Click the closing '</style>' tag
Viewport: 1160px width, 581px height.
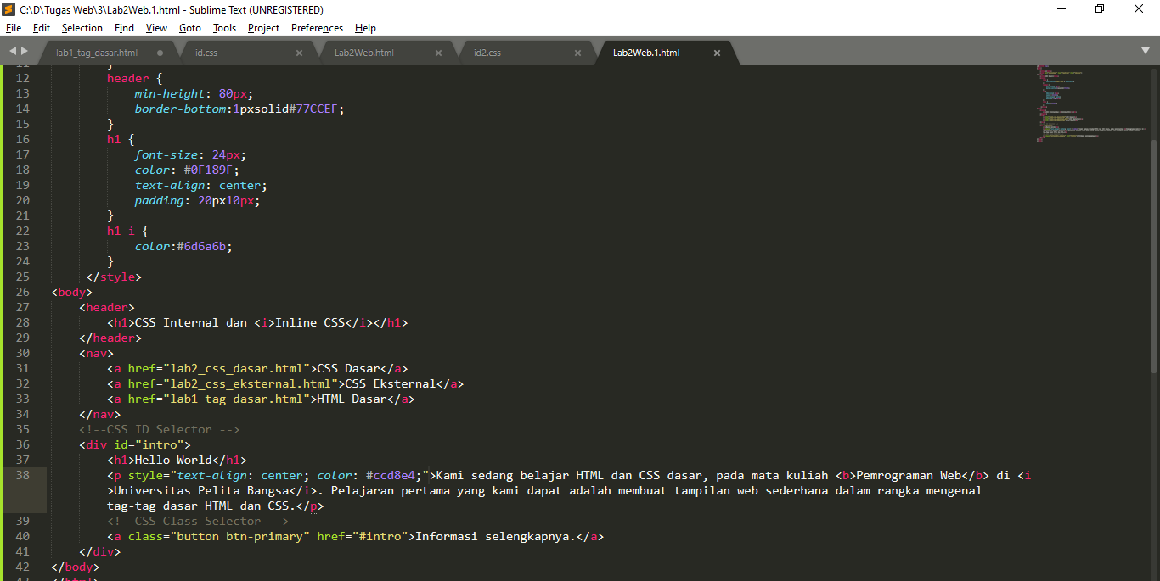click(114, 277)
